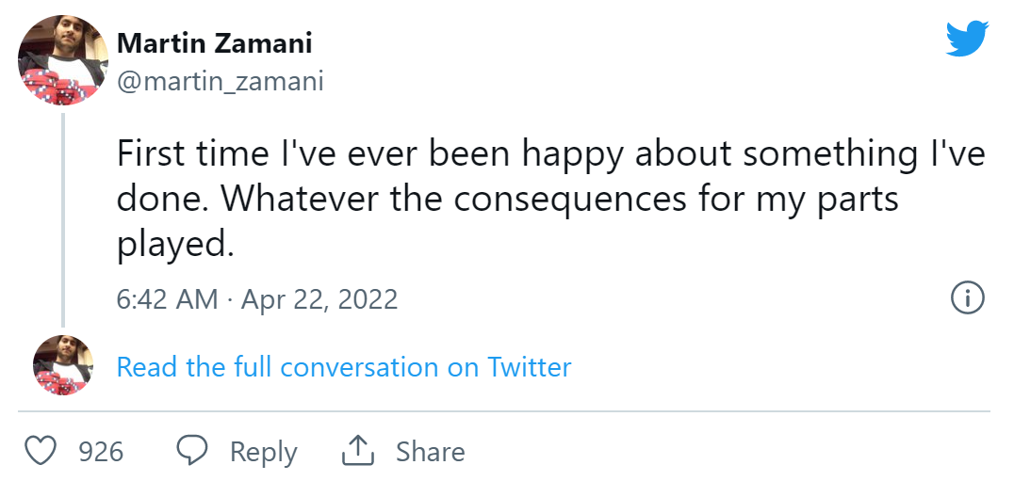Click the date "Apr 22, 2022"
The height and width of the screenshot is (481, 1014).
(319, 299)
